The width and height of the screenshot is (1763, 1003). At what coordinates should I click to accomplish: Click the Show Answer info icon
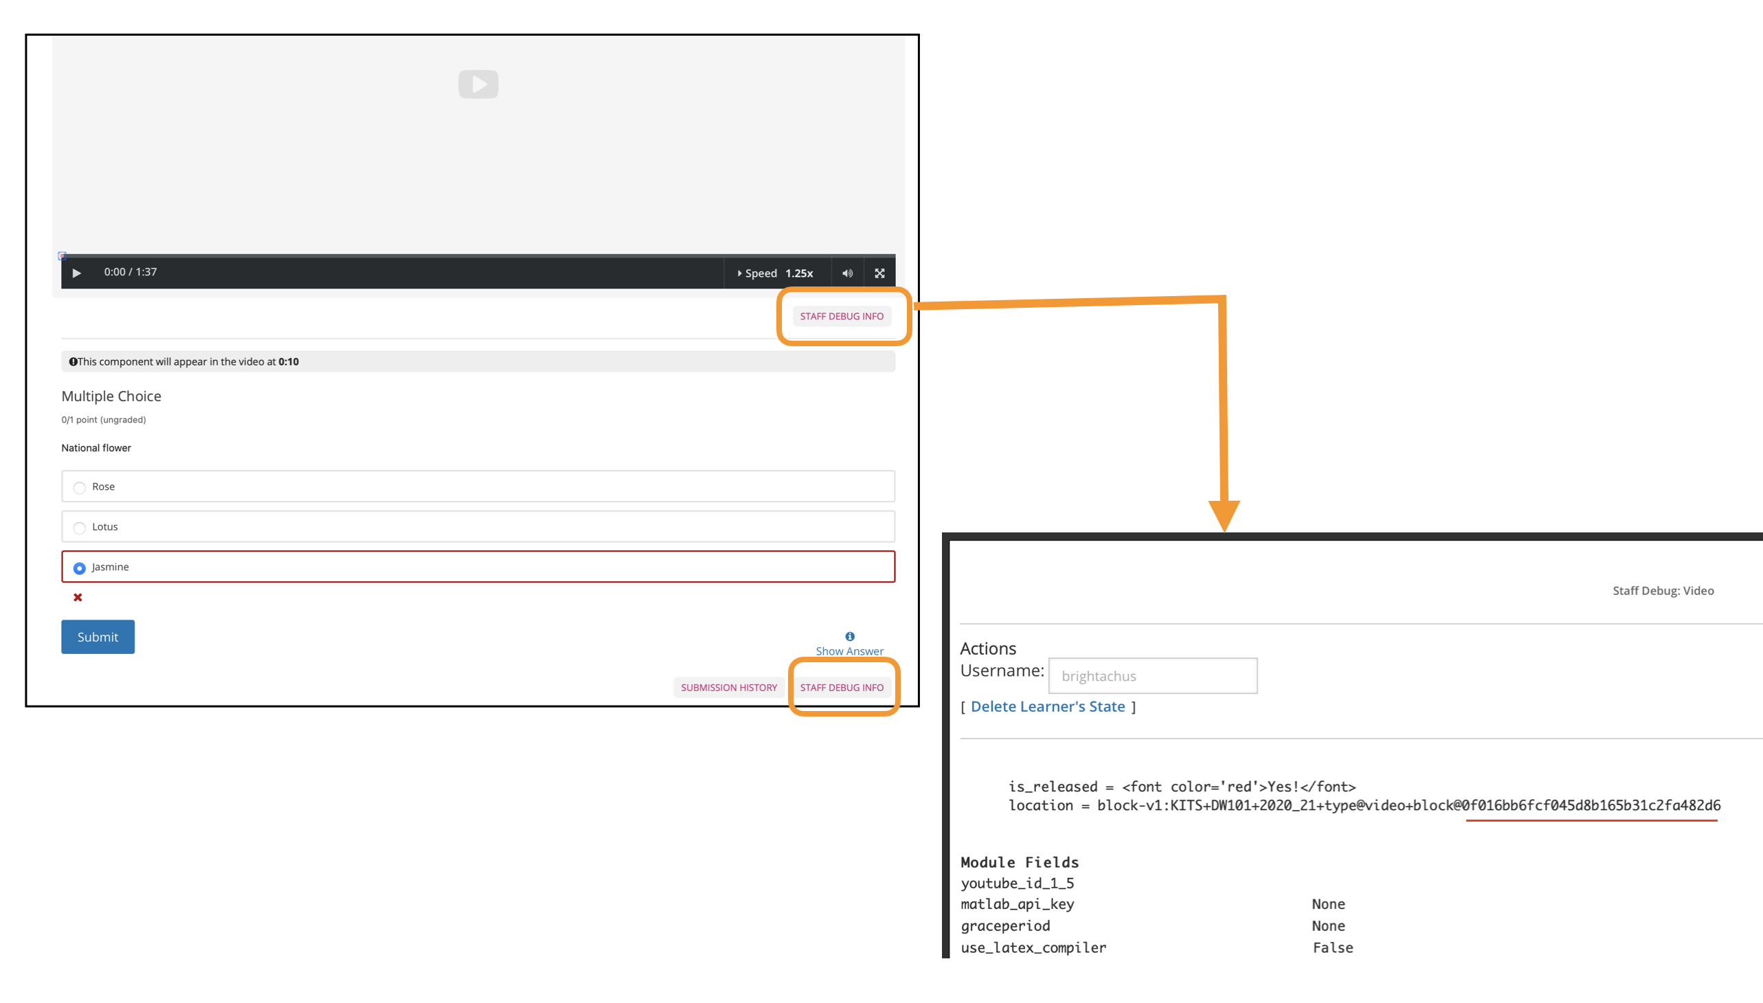849,637
